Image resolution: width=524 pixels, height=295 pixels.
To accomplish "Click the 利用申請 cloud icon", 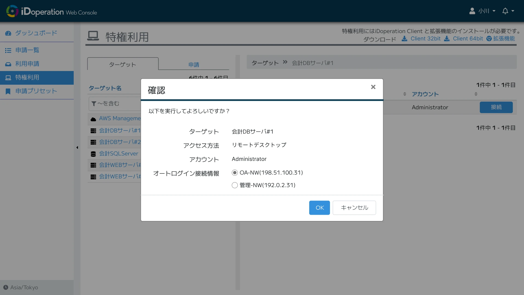I will pyautogui.click(x=8, y=64).
